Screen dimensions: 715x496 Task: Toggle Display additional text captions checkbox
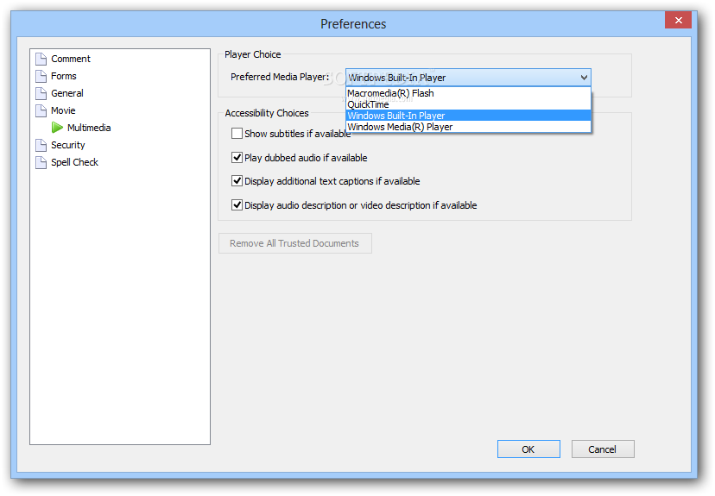tap(237, 181)
